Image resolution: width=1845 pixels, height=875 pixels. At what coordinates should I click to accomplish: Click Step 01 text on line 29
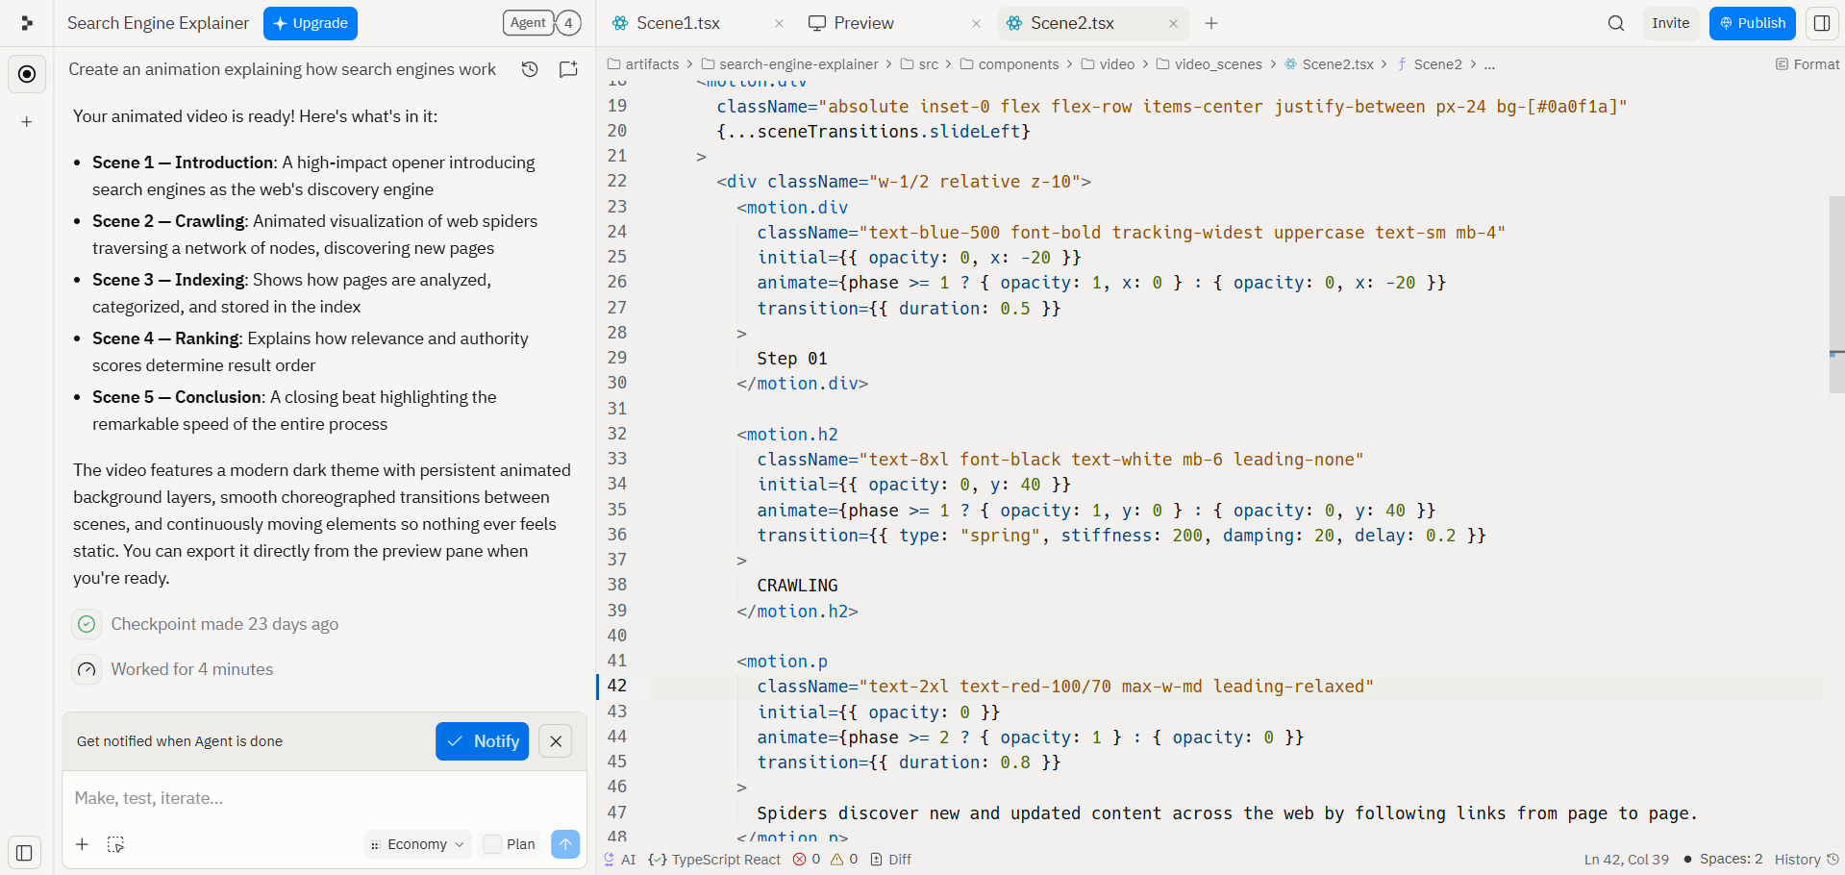[x=791, y=359]
